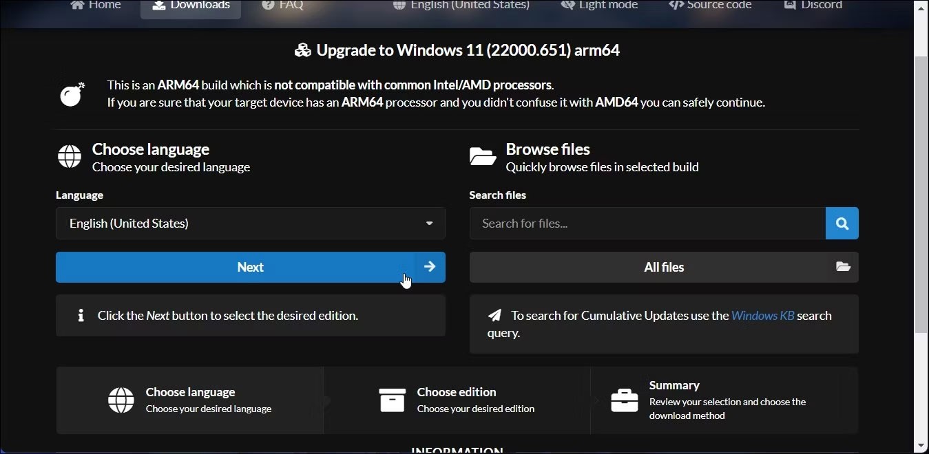The height and width of the screenshot is (454, 929).
Task: Open the Downloads tab
Action: click(191, 6)
